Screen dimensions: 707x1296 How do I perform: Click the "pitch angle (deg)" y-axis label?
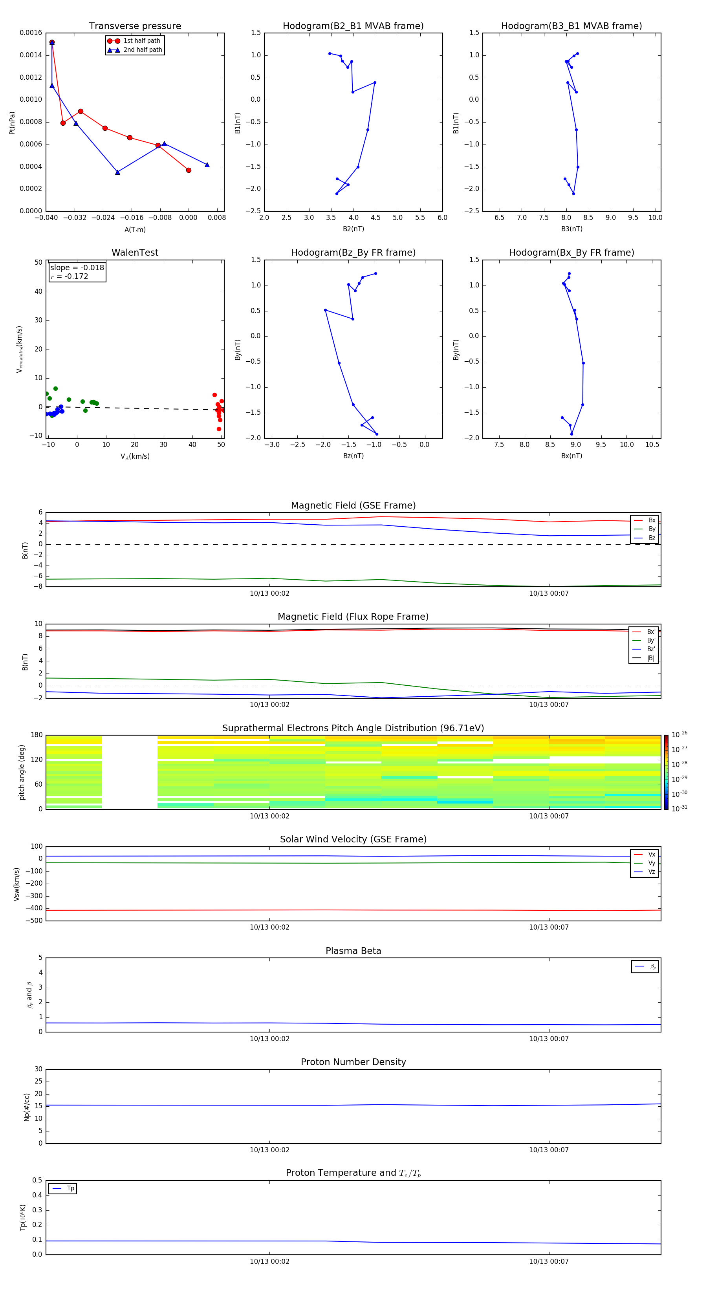tap(22, 772)
